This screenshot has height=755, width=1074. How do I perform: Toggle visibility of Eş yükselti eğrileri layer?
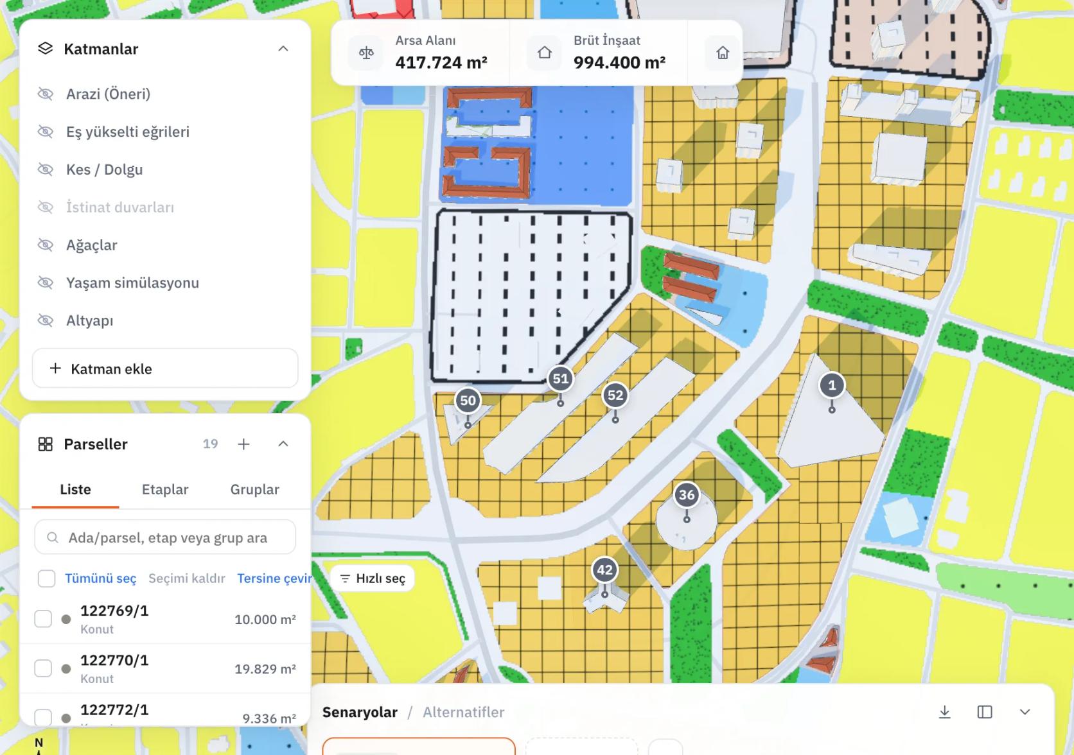45,132
